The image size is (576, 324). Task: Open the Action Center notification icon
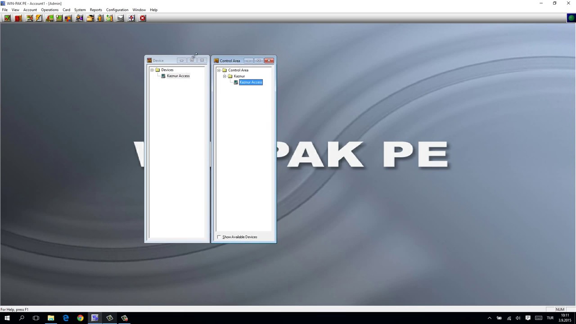click(528, 318)
